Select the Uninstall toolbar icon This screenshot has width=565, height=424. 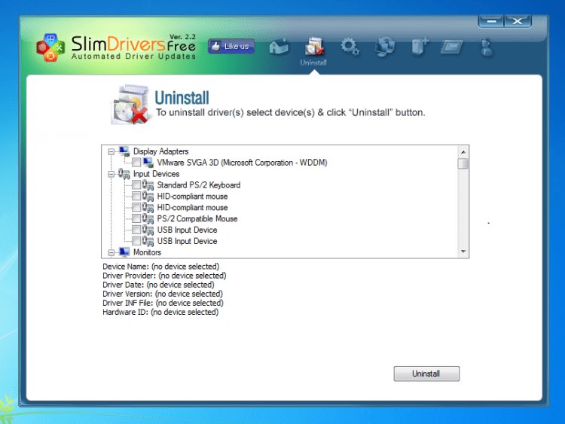[314, 47]
